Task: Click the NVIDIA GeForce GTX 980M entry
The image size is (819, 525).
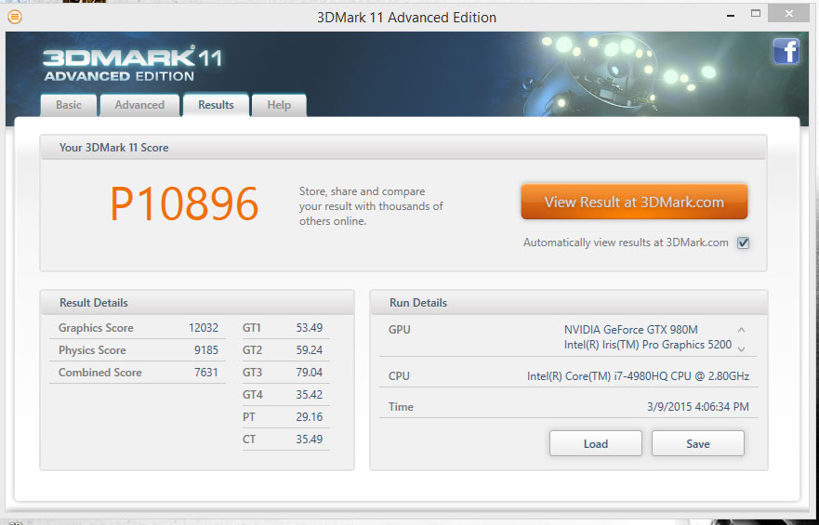Action: pyautogui.click(x=631, y=329)
